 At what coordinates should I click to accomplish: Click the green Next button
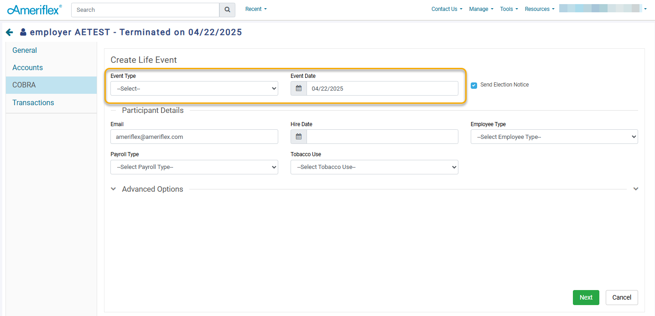tap(586, 297)
